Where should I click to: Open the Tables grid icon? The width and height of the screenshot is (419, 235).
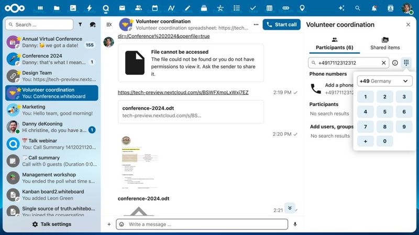pos(269,8)
